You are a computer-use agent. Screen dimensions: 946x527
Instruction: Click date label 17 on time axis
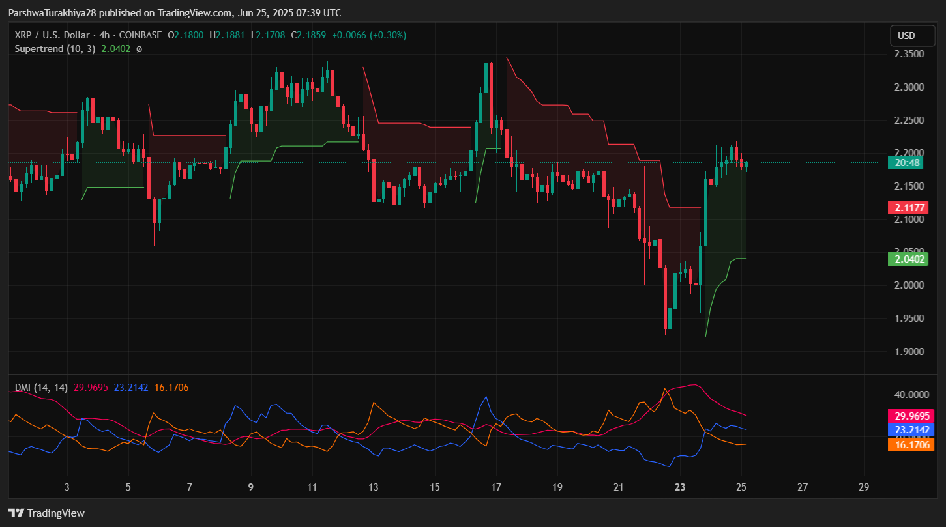[495, 487]
